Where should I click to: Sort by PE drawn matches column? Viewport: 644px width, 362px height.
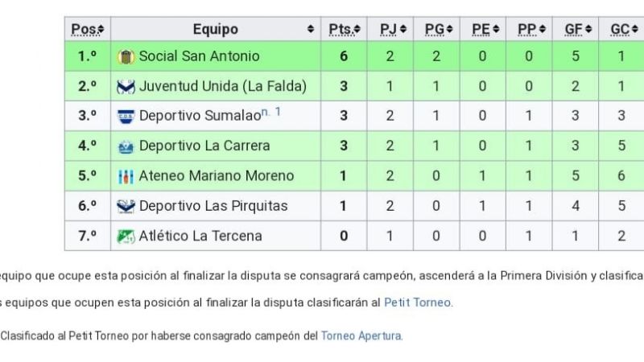(x=485, y=30)
